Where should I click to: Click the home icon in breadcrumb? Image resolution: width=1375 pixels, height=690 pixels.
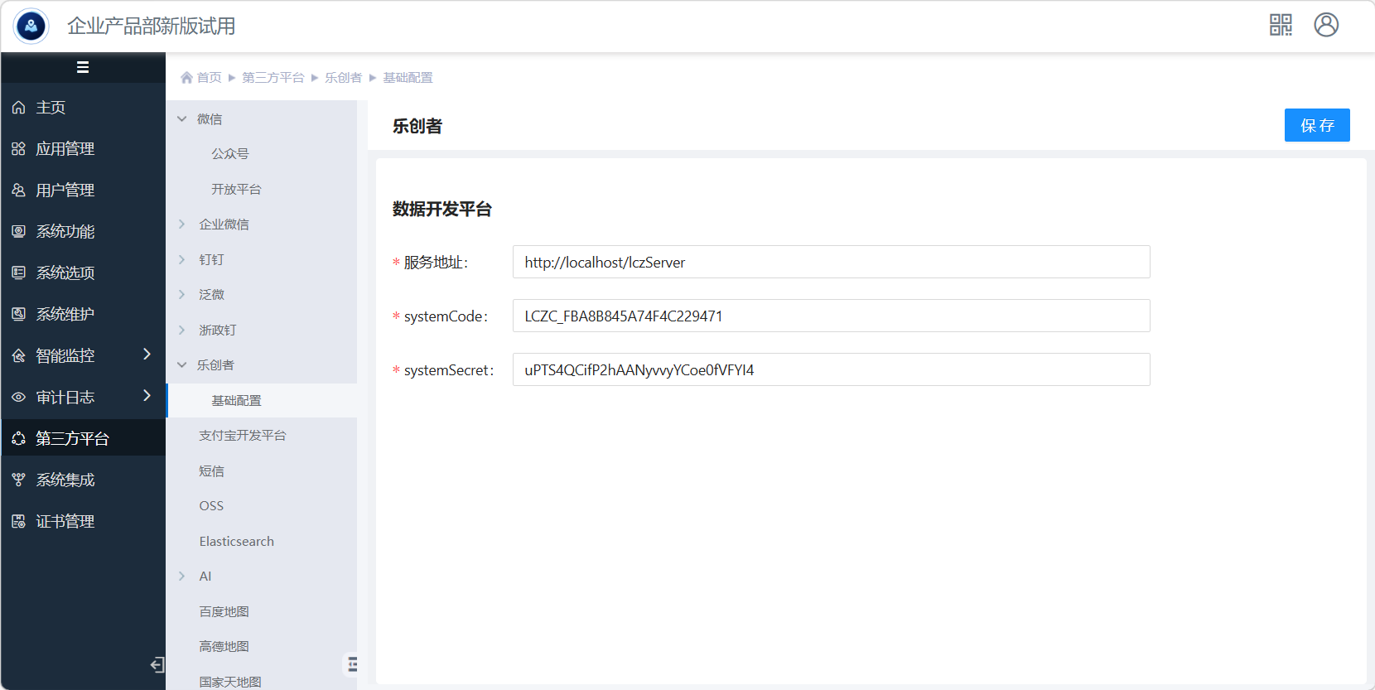coord(187,78)
